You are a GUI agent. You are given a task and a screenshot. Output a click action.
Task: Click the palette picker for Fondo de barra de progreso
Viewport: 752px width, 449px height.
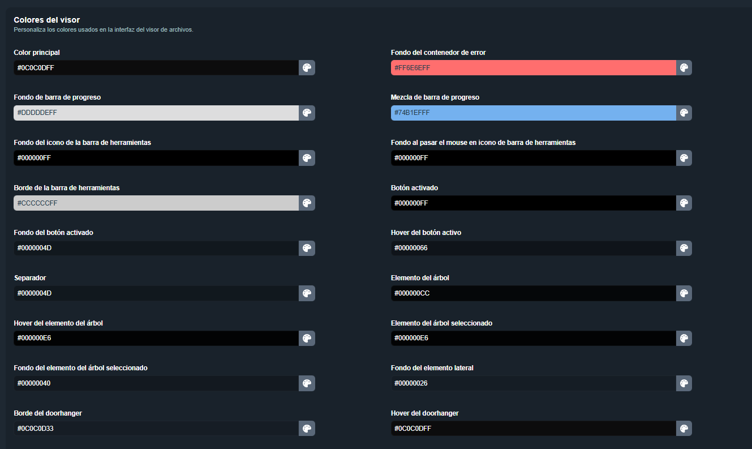(x=307, y=113)
